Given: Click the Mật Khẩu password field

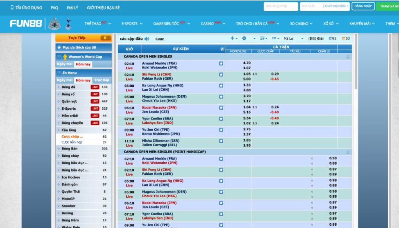Looking at the screenshot, I should [311, 6].
